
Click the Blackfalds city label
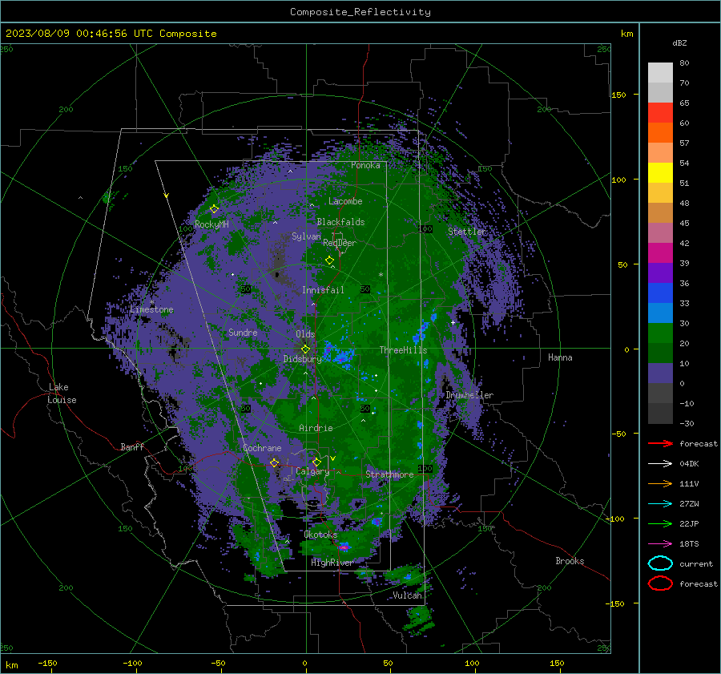click(340, 222)
